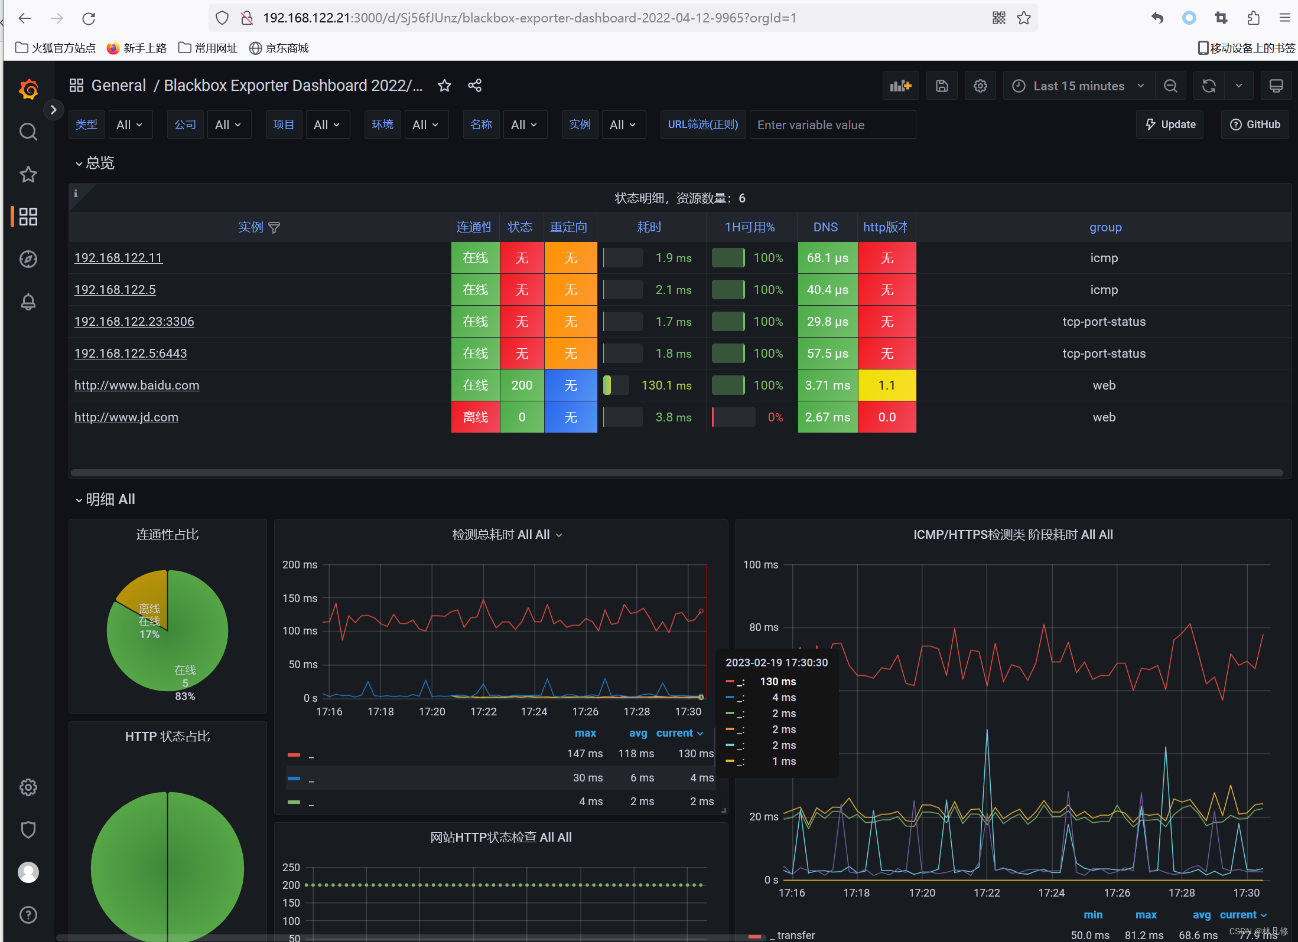Screen dimensions: 1298x942
Task: Open http://www.jd.com instance link
Action: 126,417
